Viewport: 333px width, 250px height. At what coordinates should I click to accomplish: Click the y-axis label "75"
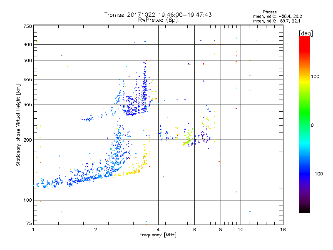[29, 223]
